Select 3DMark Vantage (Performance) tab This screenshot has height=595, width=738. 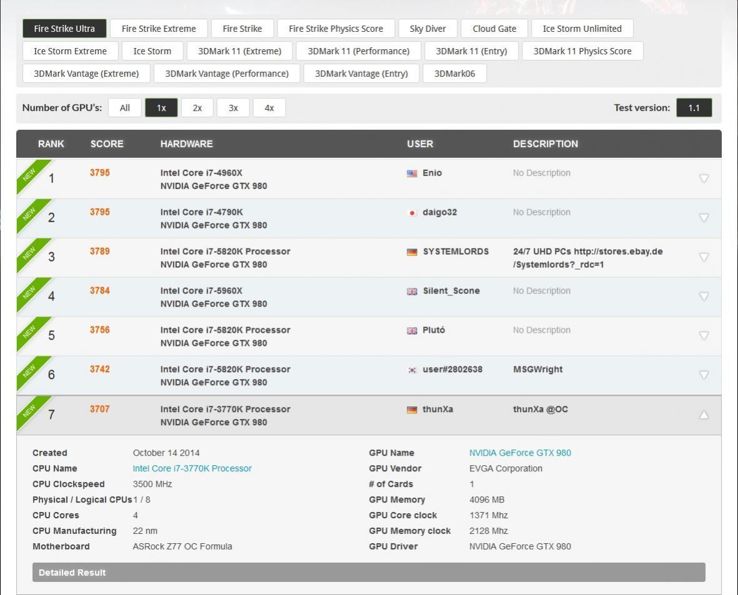pyautogui.click(x=227, y=74)
